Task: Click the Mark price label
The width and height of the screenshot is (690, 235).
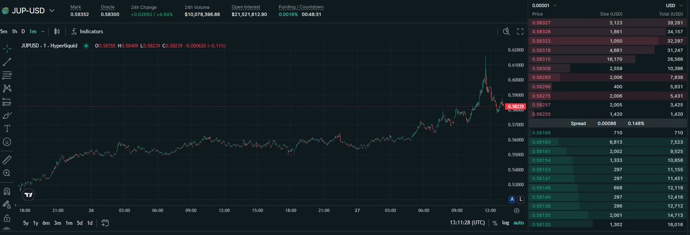Action: coord(75,7)
